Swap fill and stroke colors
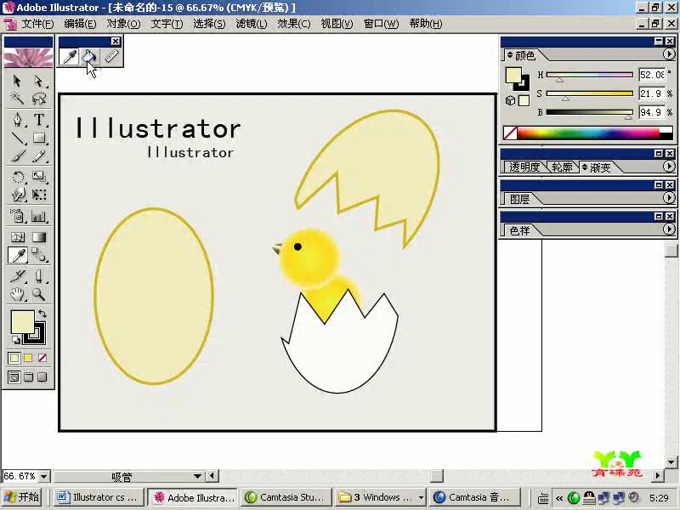 42,314
